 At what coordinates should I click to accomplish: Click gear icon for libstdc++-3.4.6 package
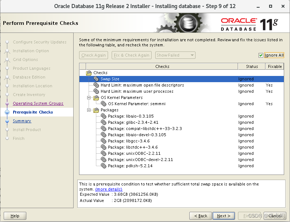[x=103, y=147]
